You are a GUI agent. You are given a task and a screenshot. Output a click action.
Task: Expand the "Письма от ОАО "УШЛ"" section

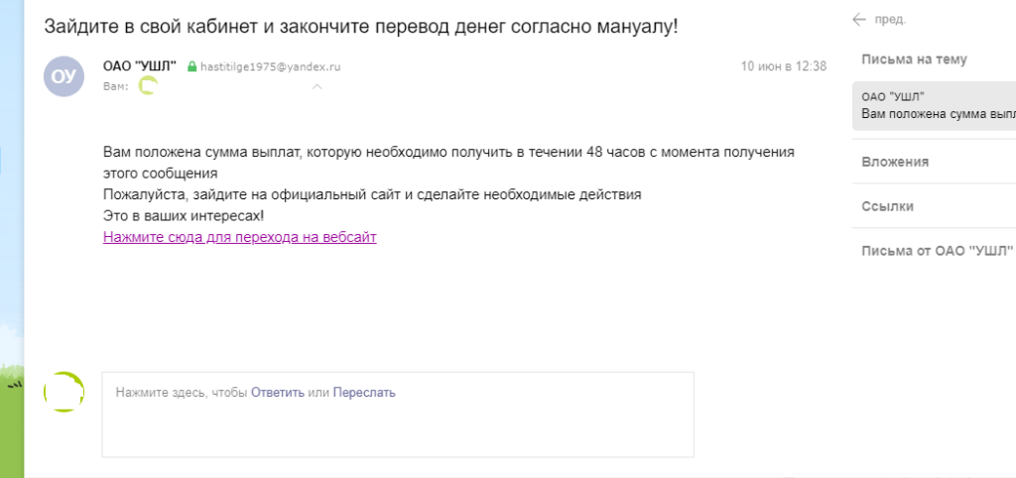[x=939, y=251]
